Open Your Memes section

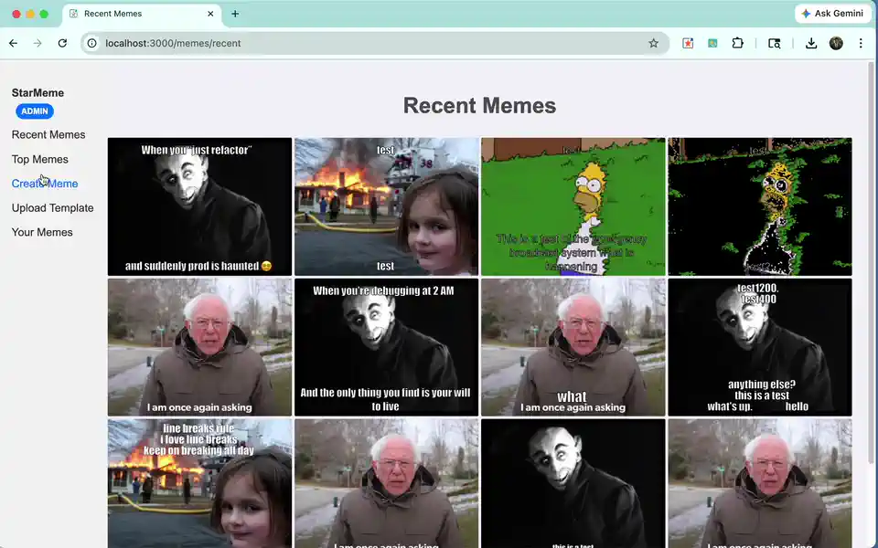pos(40,232)
